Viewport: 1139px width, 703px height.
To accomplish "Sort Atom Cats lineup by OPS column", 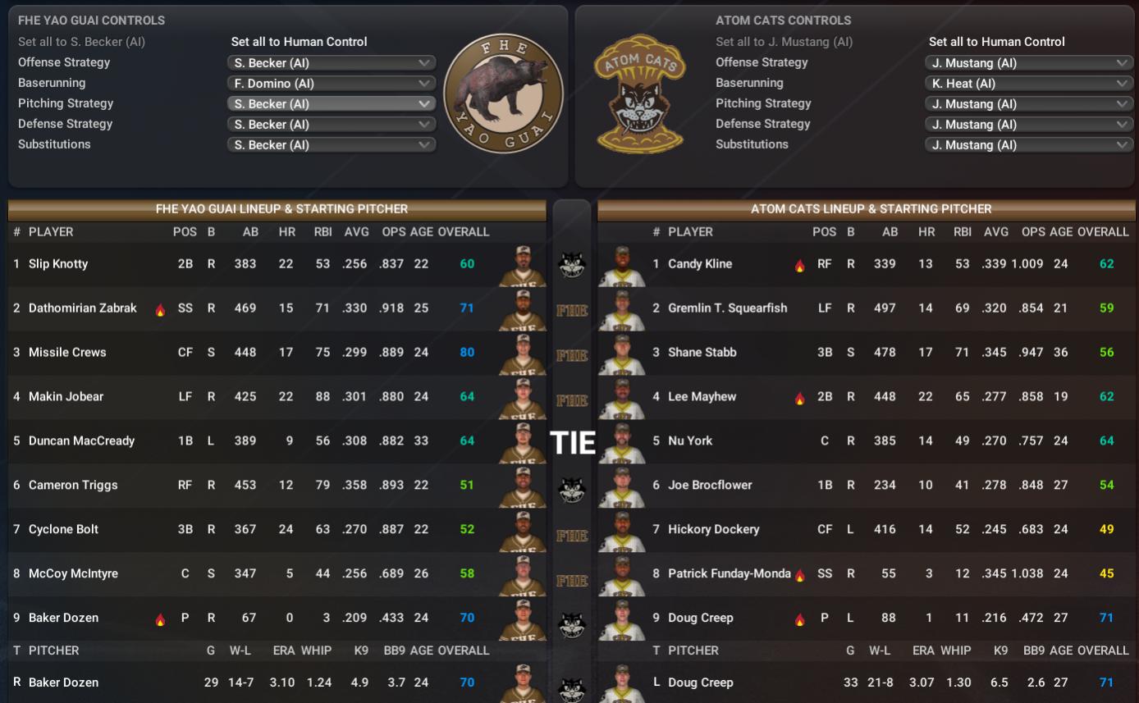I will (x=1033, y=232).
